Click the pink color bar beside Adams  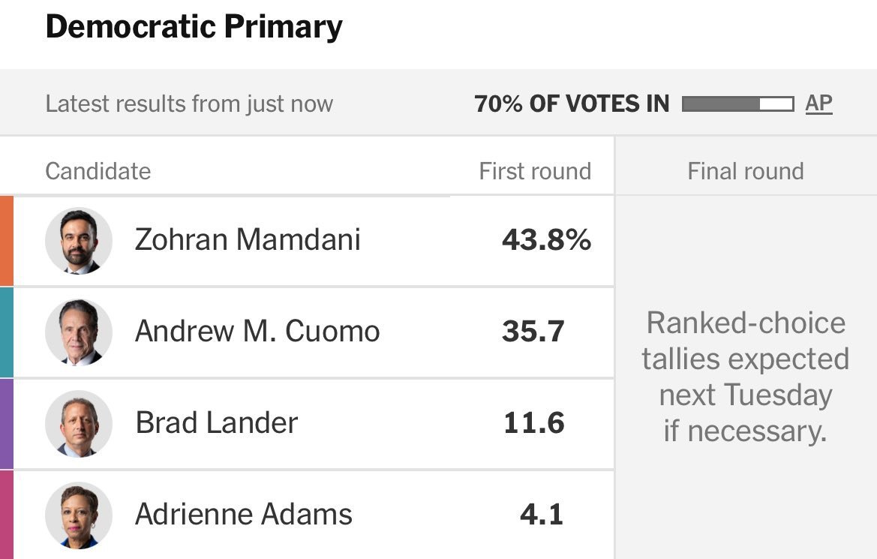click(x=6, y=515)
